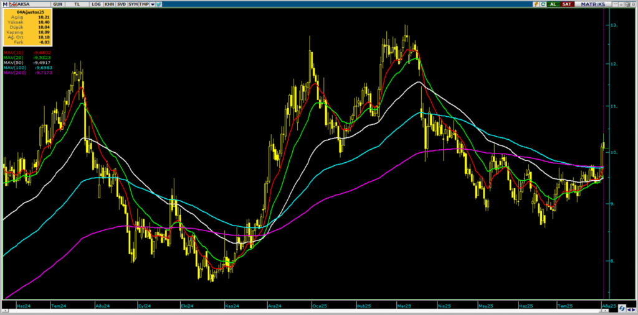Open the TMP template menu
Image resolution: width=638 pixels, height=315 pixels.
tap(143, 4)
